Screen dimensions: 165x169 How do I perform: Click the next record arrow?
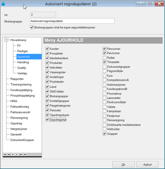(x=17, y=154)
